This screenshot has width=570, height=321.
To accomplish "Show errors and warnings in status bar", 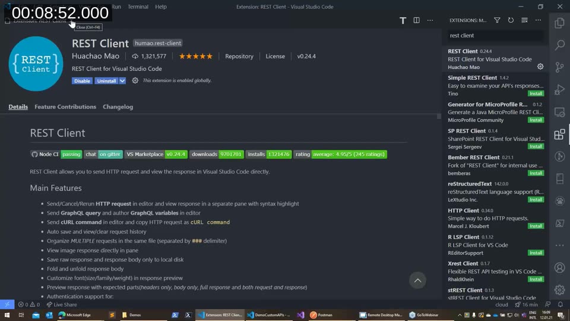I will [29, 304].
